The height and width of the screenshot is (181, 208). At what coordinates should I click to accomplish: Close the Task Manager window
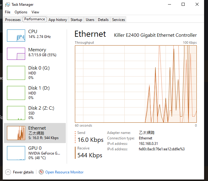197,4
